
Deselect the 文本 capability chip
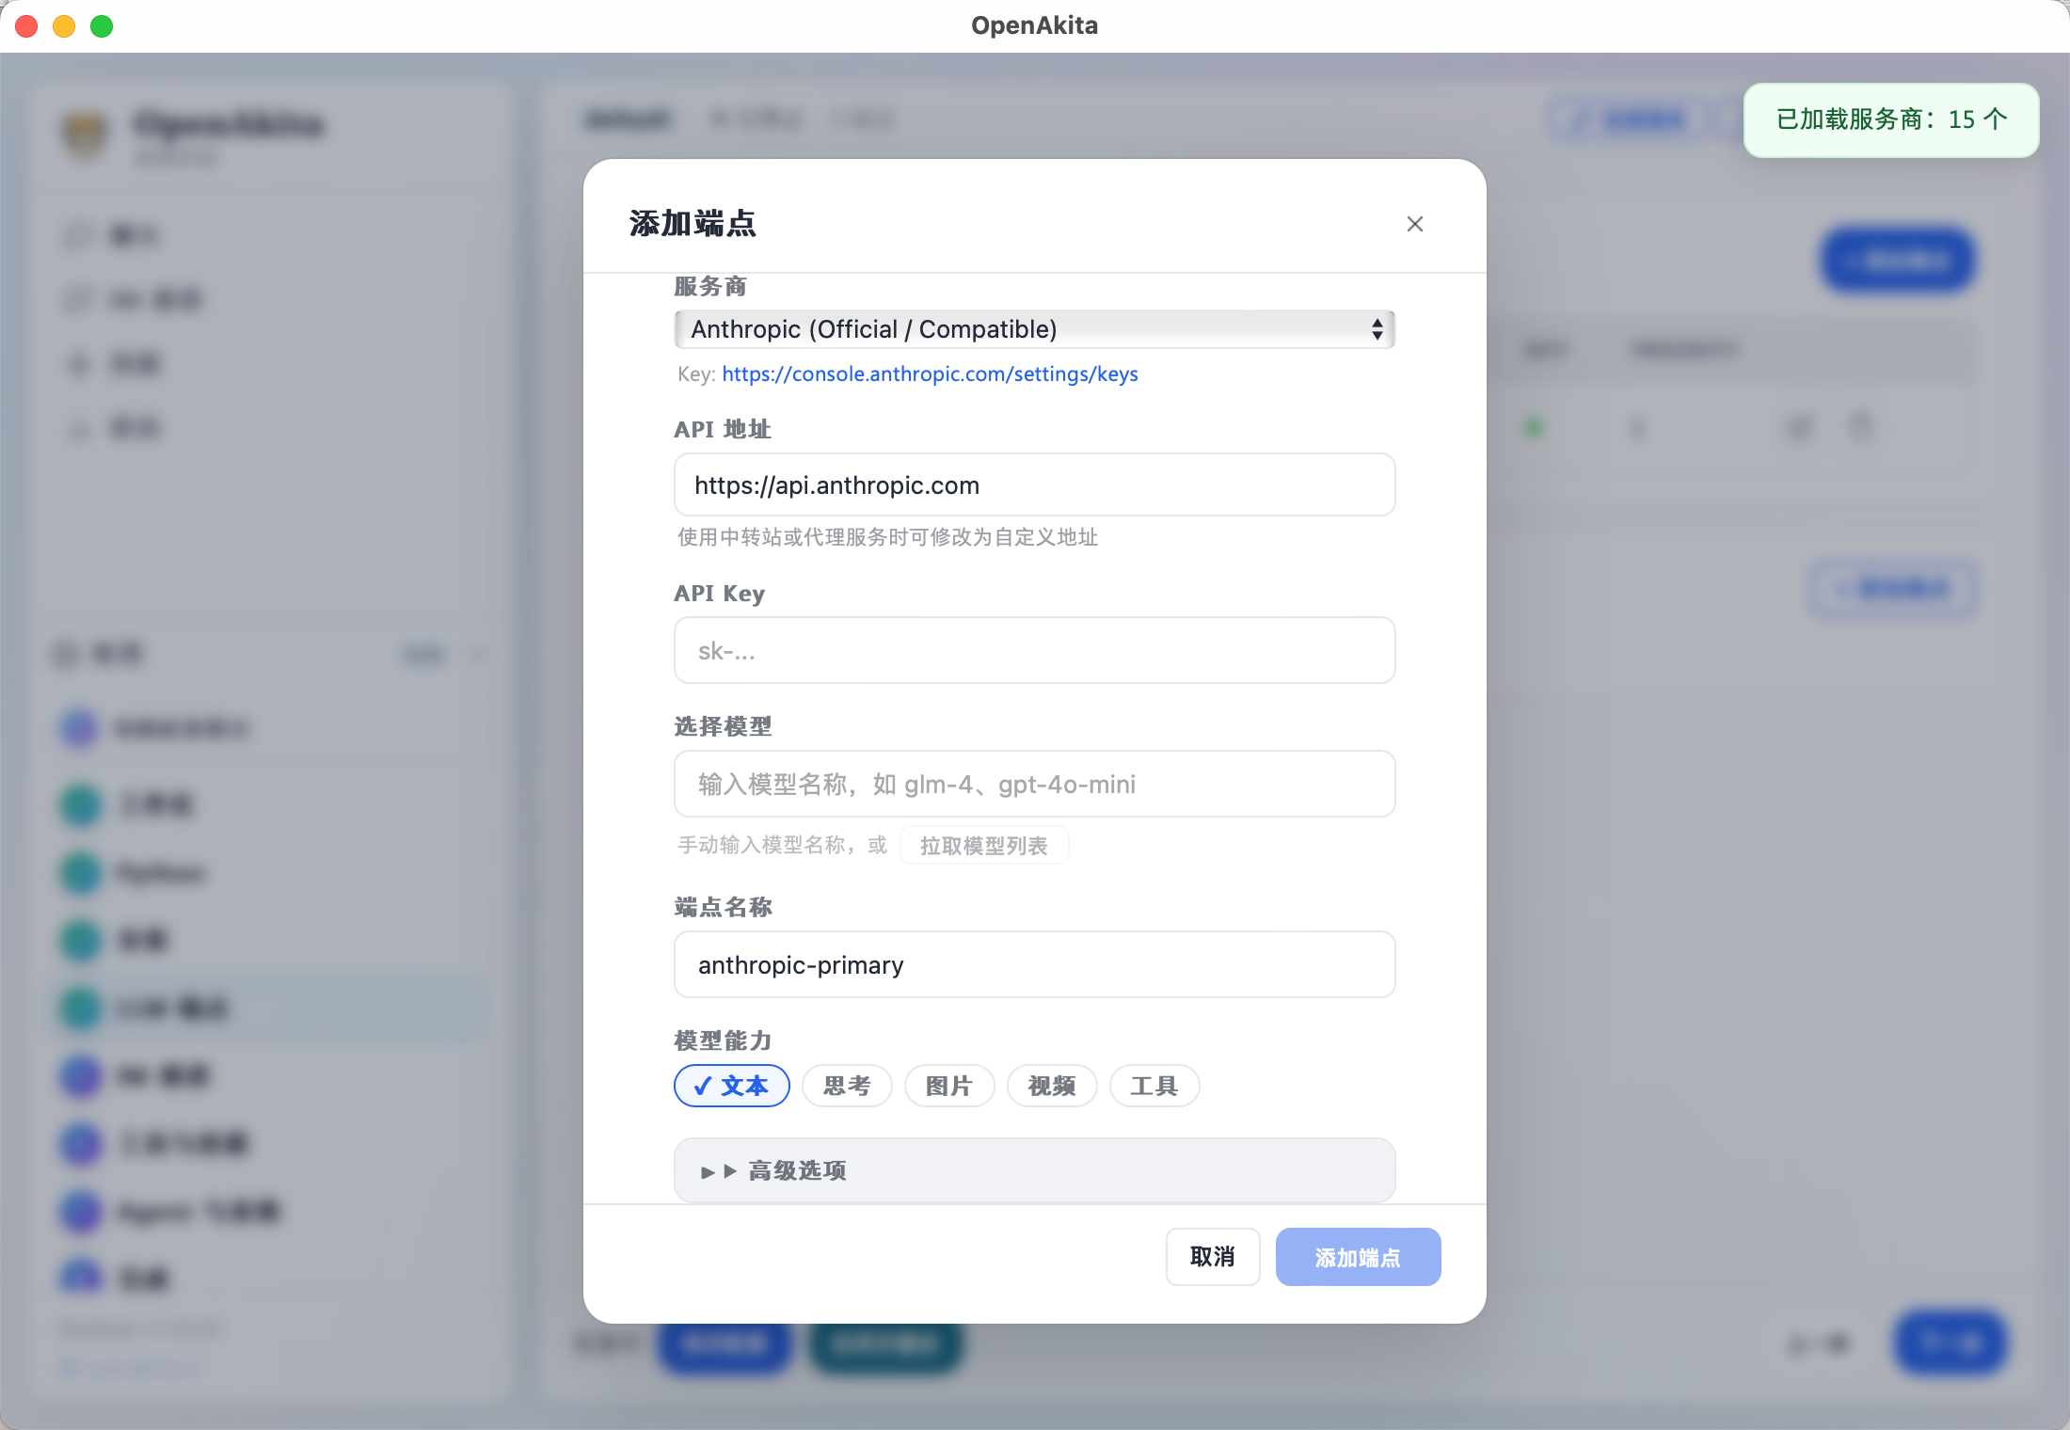coord(731,1086)
